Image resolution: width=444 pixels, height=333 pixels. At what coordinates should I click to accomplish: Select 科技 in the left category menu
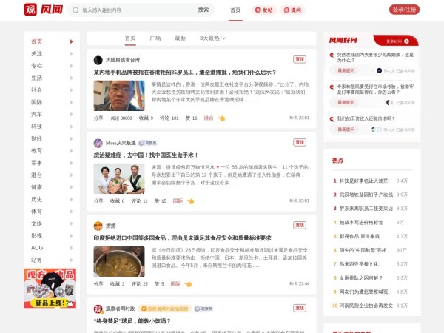[x=37, y=126]
